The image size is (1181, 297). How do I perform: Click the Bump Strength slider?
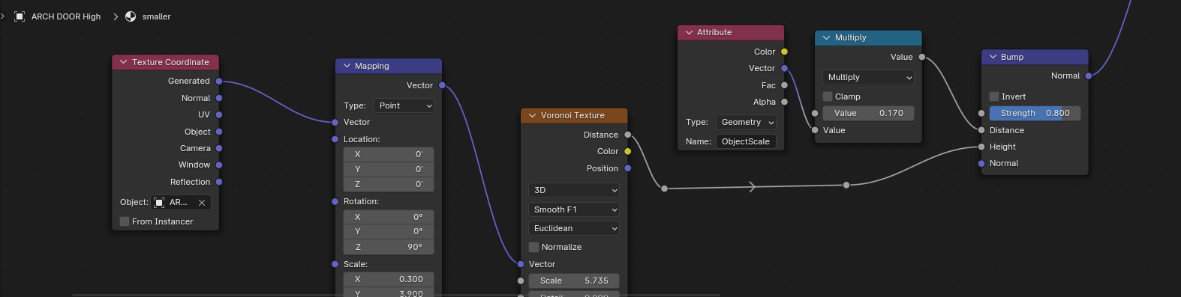point(1035,113)
